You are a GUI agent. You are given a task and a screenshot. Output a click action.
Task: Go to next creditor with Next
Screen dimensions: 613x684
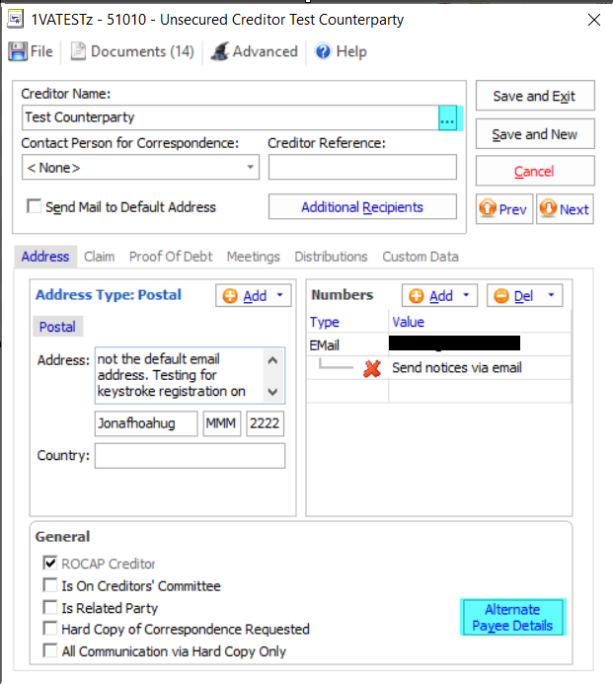[x=565, y=209]
